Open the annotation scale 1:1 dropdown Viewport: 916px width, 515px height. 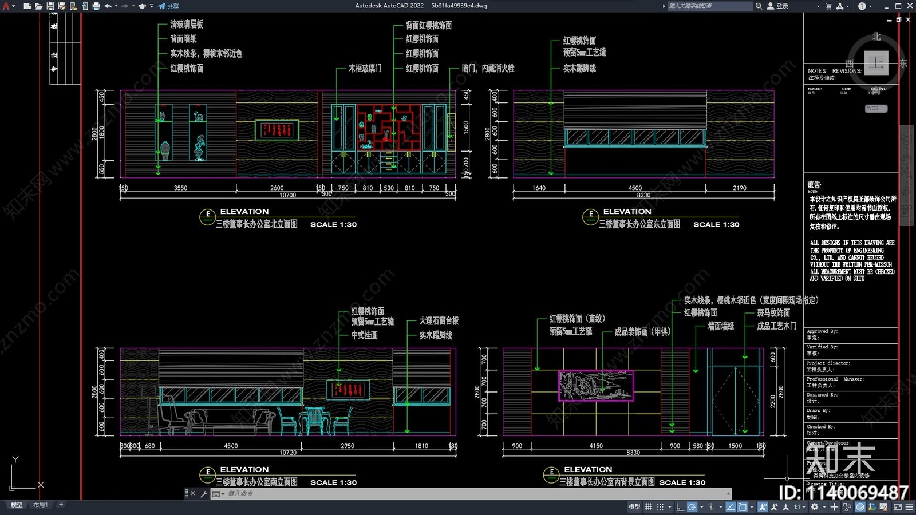[x=800, y=506]
